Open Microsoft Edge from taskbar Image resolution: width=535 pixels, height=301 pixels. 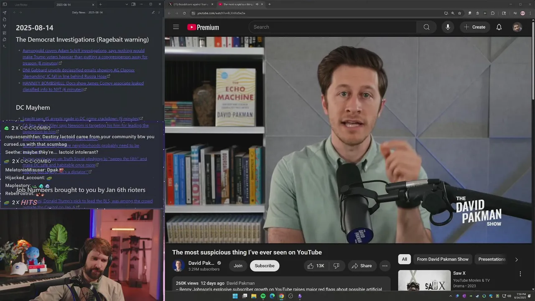272,296
